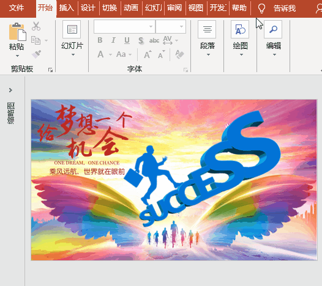Decrease font size with smaller A

coord(162,54)
